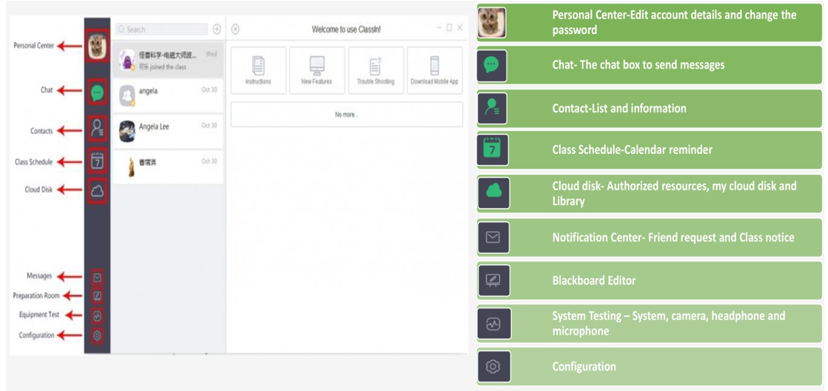Open the top class chat dated Wed
This screenshot has width=828, height=391.
coord(168,60)
